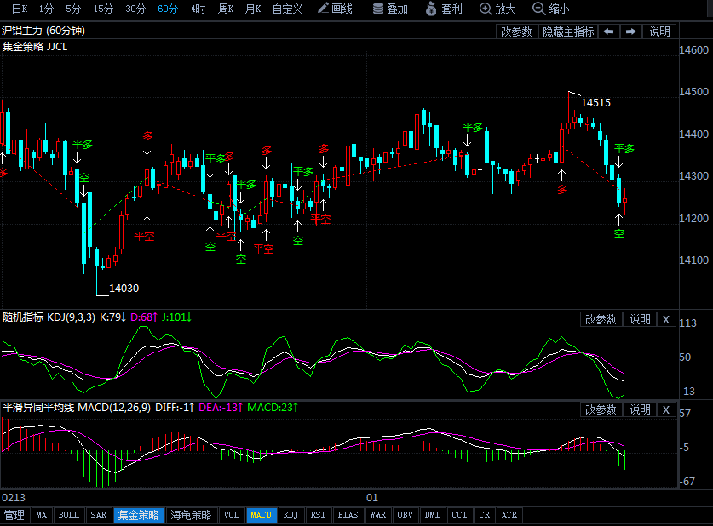Click 改参数 for the KDJ panel
This screenshot has width=713, height=526.
pos(601,319)
